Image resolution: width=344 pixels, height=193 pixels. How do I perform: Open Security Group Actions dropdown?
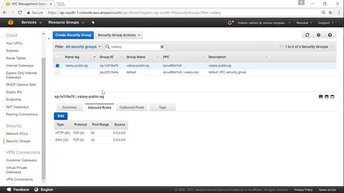click(119, 35)
